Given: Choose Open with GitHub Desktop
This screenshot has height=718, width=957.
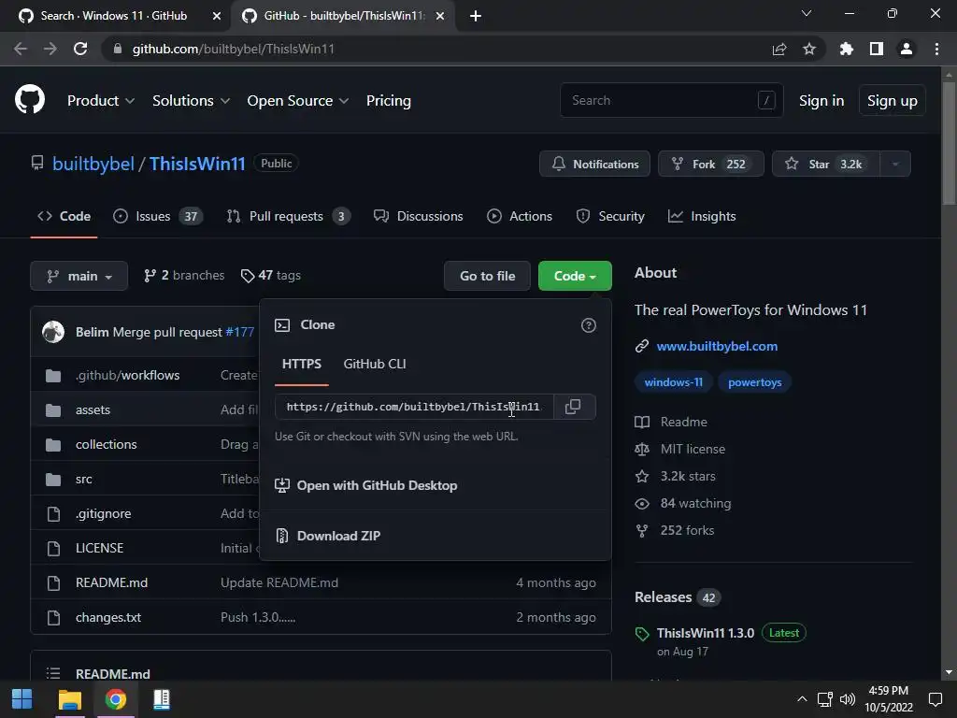Looking at the screenshot, I should [x=366, y=486].
